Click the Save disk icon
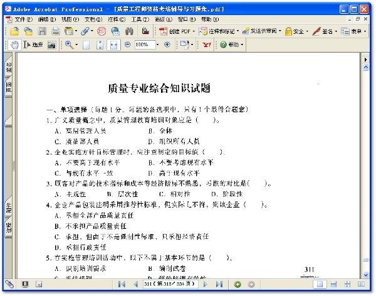Screen dimensions: 376x296 pos(42,31)
